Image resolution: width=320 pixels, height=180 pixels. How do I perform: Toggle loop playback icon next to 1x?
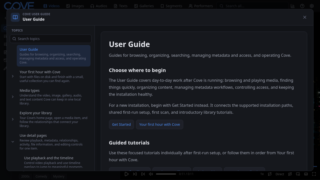(x=270, y=174)
